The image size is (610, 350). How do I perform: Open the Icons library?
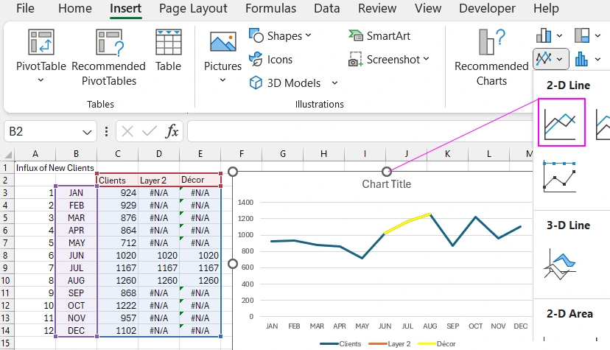270,60
